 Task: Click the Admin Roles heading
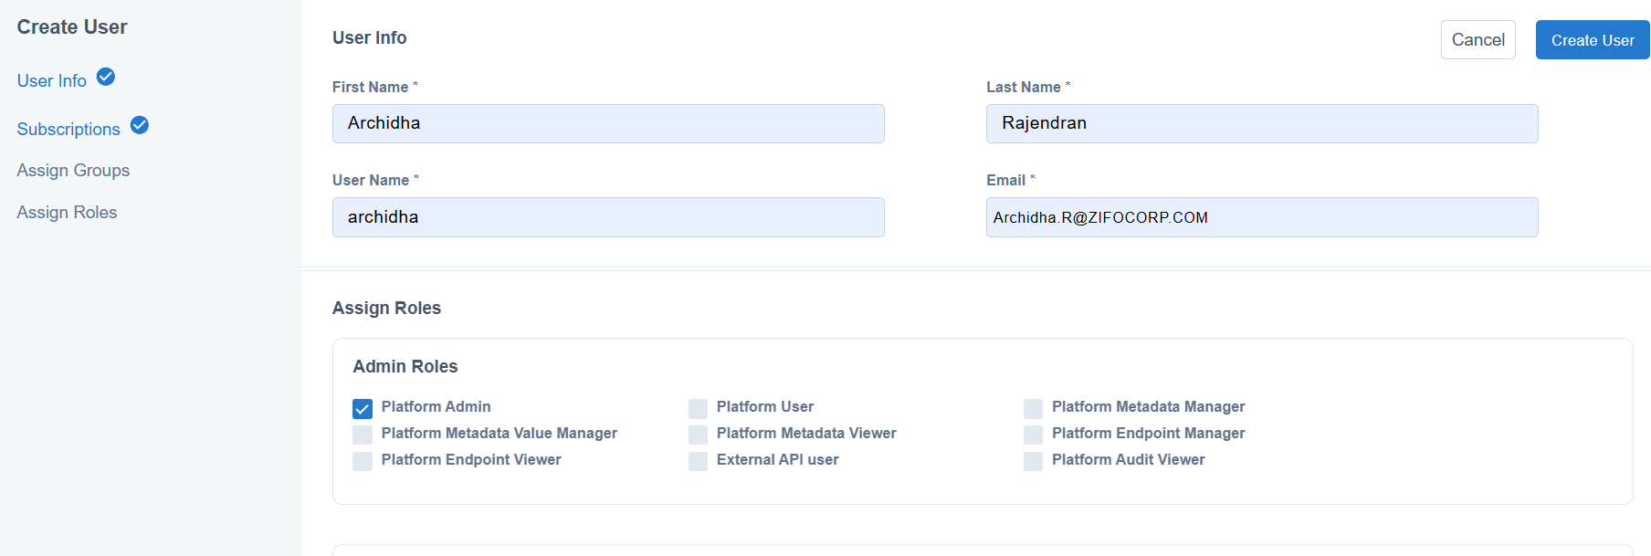point(405,366)
